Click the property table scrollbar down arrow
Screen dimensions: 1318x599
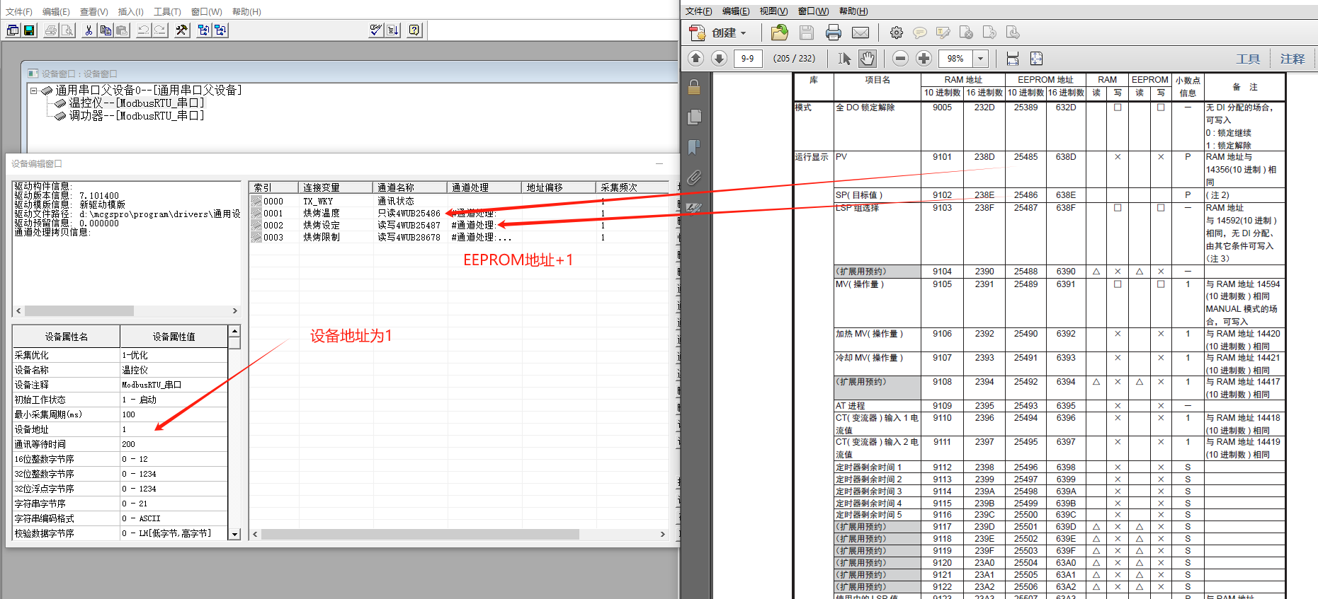click(x=234, y=535)
